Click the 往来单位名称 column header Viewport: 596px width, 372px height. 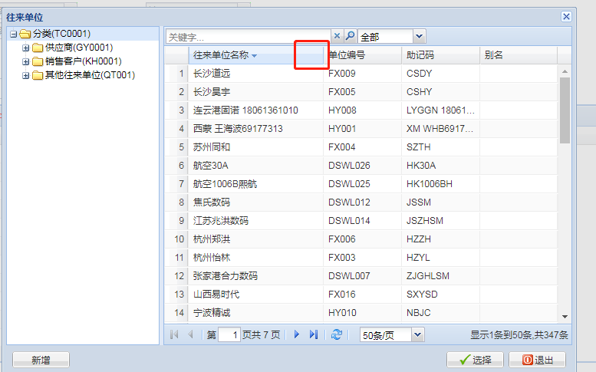coord(255,55)
